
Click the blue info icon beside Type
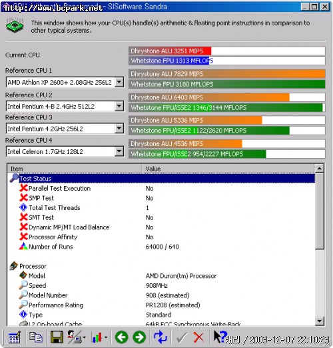[23, 315]
